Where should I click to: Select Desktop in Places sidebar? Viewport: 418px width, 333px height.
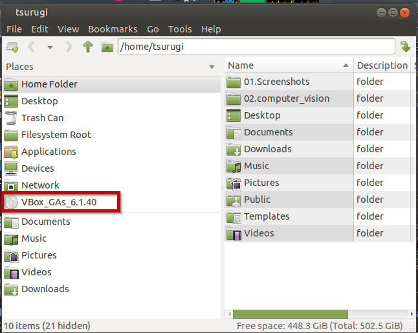(111, 101)
